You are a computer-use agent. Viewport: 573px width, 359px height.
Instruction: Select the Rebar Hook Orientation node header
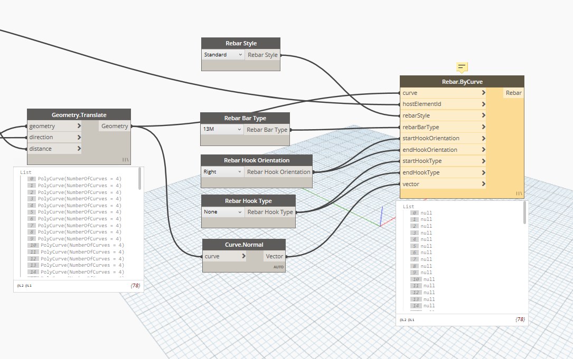[257, 160]
